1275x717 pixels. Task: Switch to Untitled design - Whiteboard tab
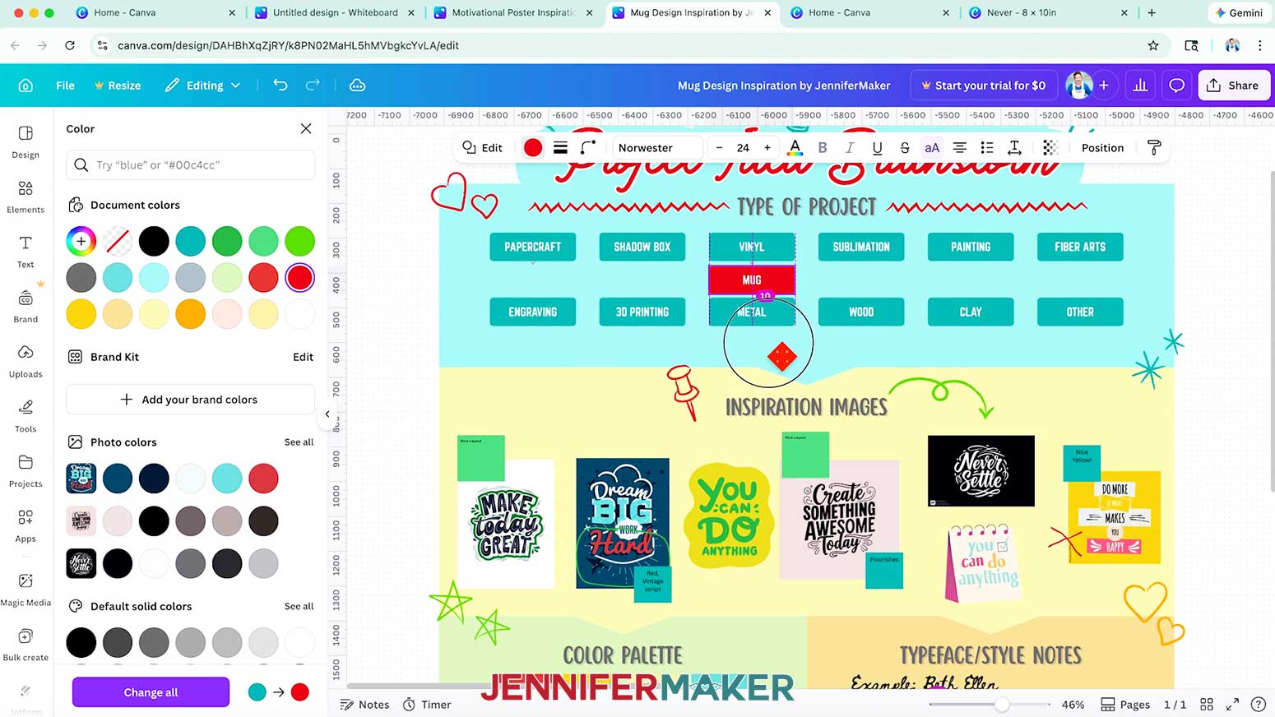tap(335, 12)
